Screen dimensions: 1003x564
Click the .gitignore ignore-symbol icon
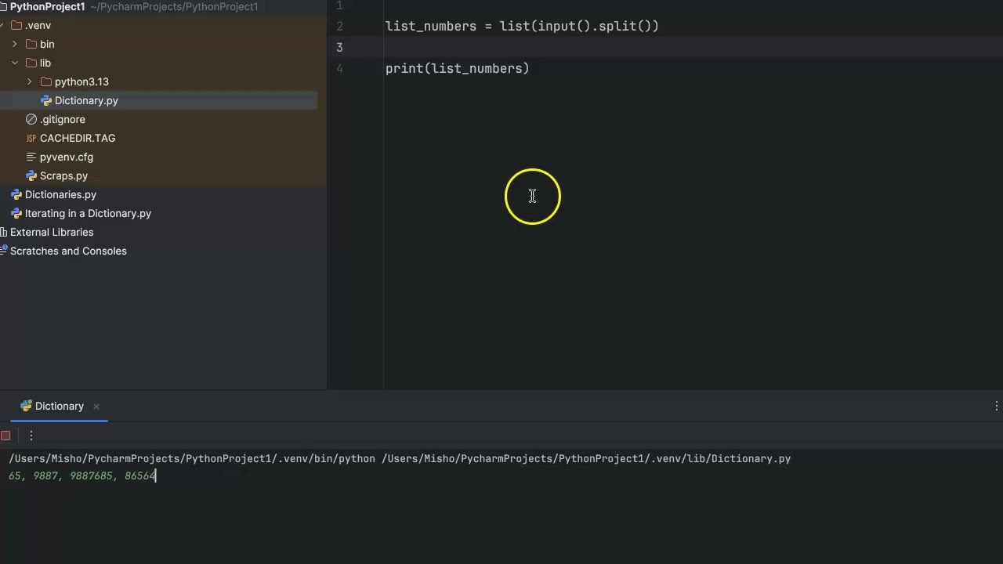31,119
